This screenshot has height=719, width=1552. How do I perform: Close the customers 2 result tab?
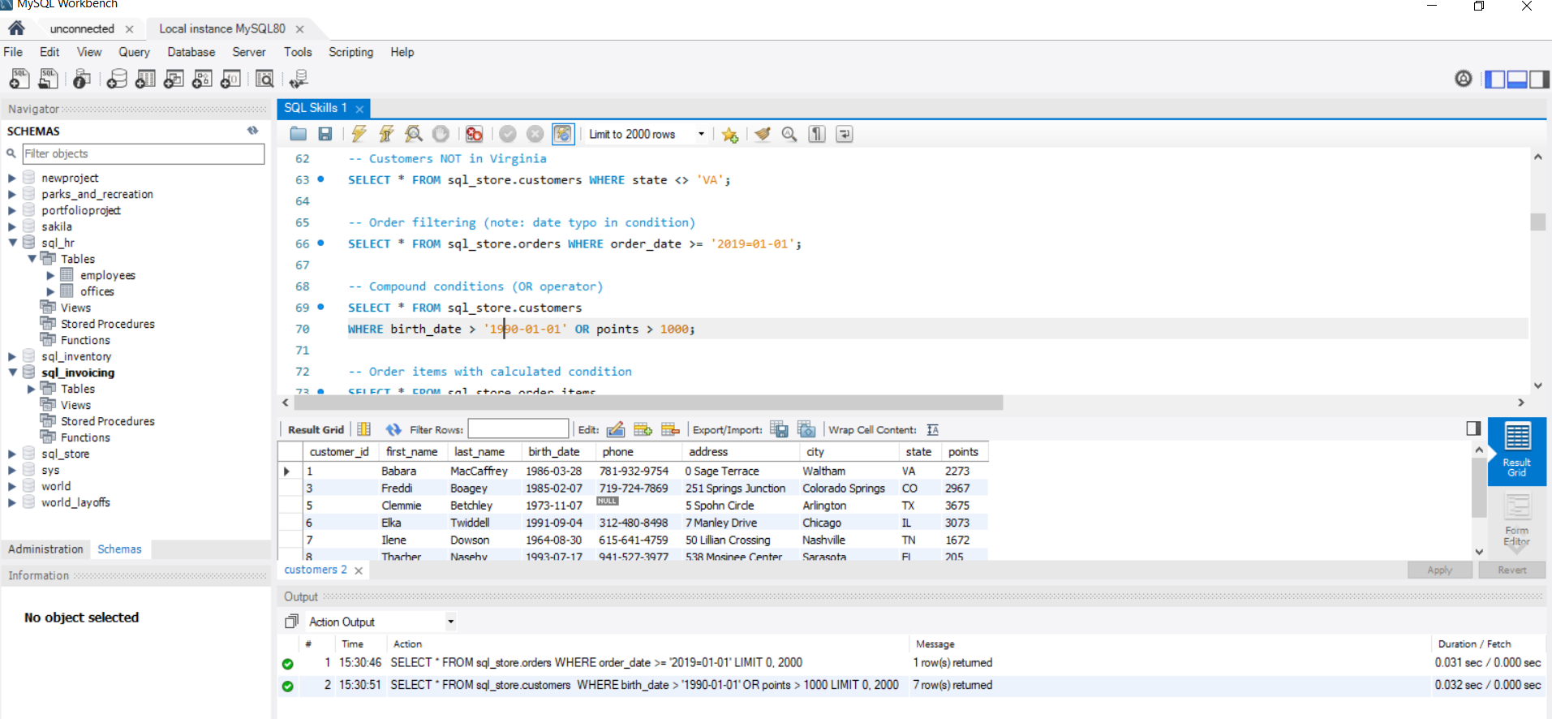359,570
